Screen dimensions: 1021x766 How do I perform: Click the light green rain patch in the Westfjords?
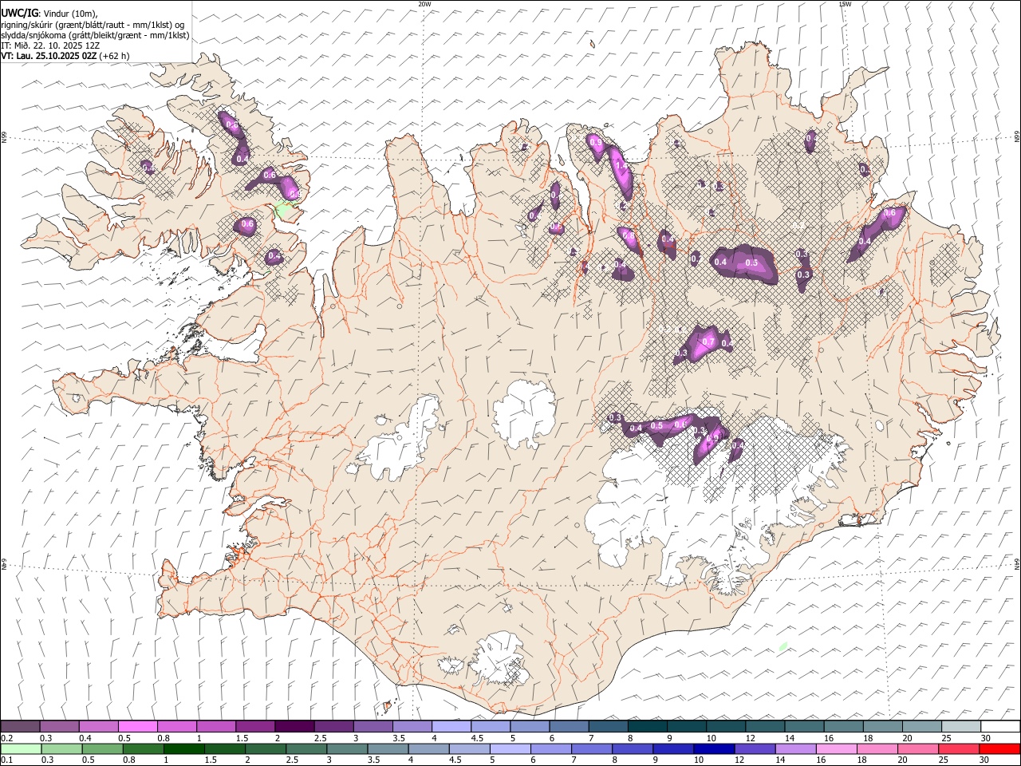(282, 210)
